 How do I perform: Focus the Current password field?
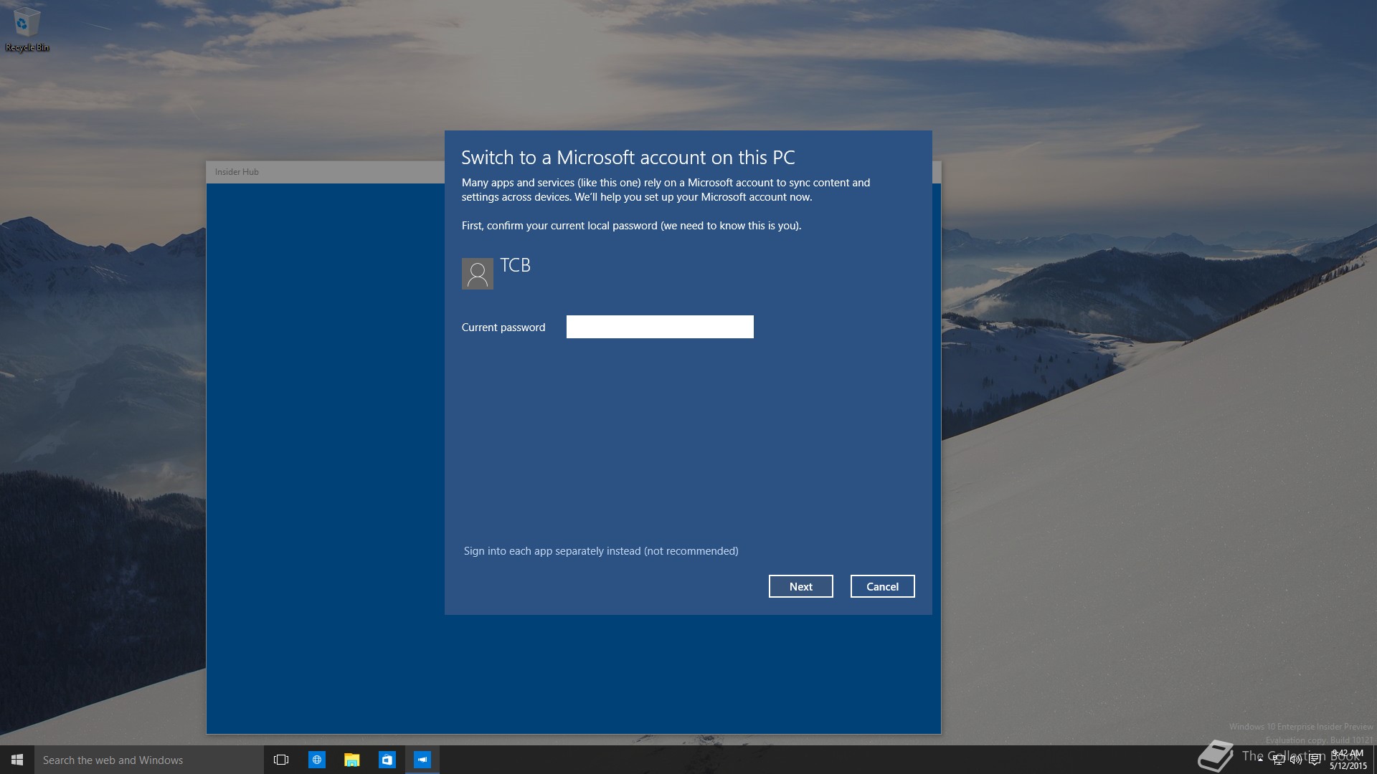point(660,327)
